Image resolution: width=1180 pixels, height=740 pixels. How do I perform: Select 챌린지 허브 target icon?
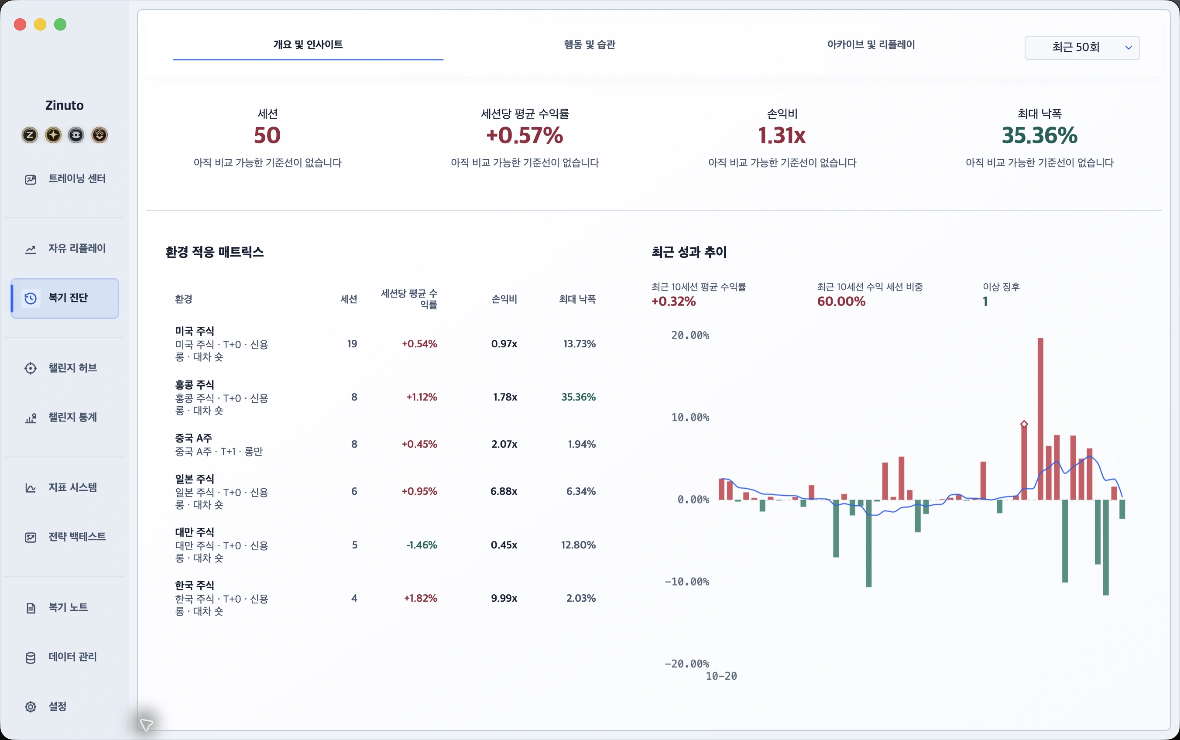31,368
